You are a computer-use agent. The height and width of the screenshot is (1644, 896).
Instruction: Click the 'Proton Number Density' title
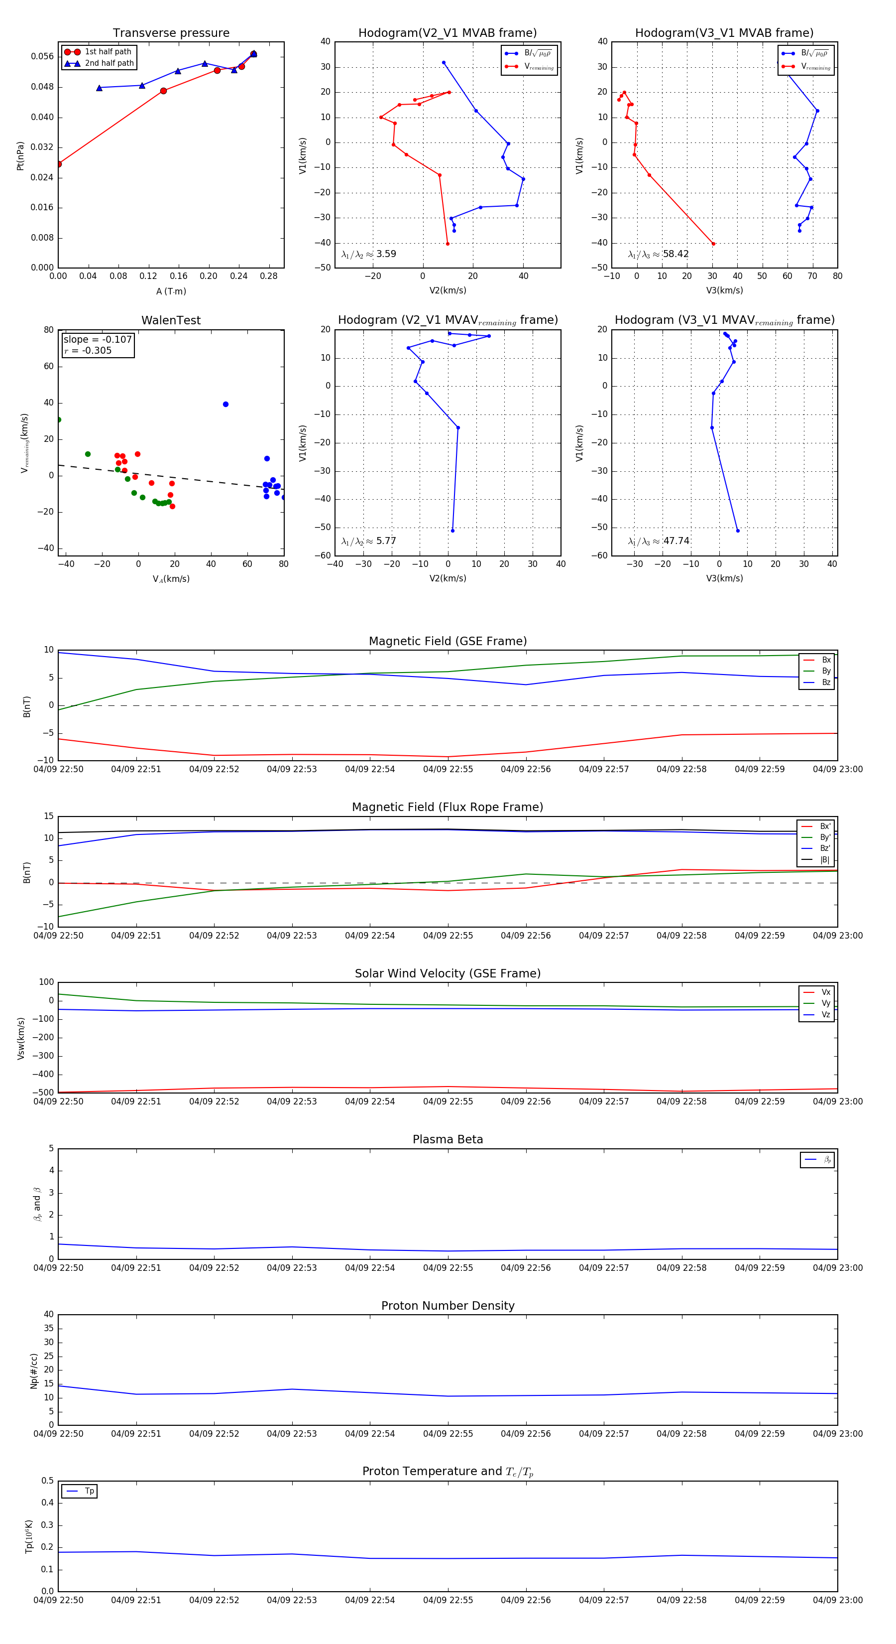coord(448,1306)
